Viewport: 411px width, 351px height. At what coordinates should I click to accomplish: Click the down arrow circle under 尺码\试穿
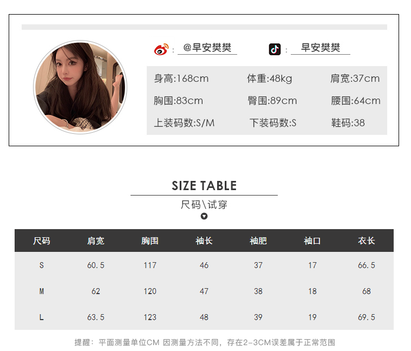(204, 216)
